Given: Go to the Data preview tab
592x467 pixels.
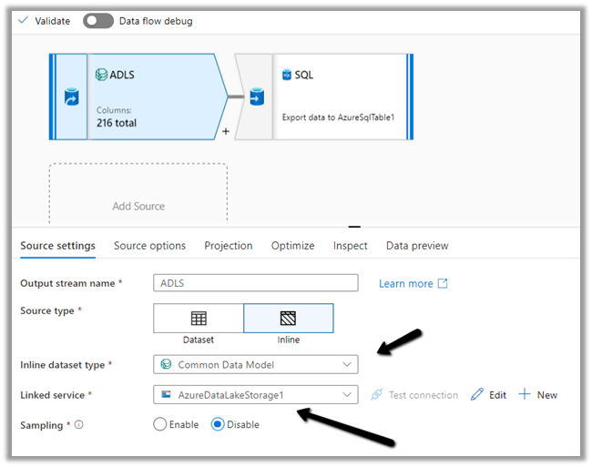Looking at the screenshot, I should point(417,246).
